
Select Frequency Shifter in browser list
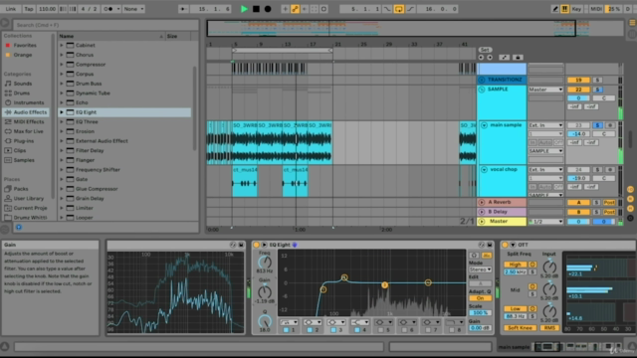pos(98,170)
